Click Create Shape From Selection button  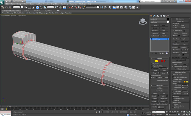(159, 104)
